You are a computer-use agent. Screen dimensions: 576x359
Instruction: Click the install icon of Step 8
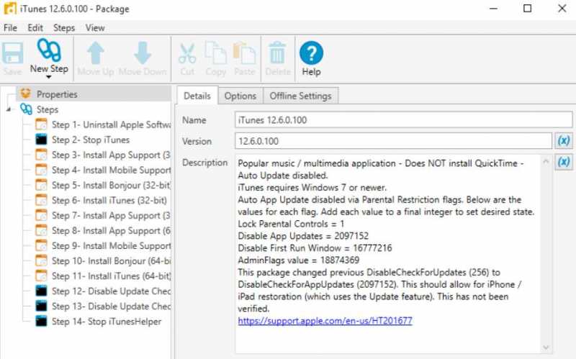(41, 230)
